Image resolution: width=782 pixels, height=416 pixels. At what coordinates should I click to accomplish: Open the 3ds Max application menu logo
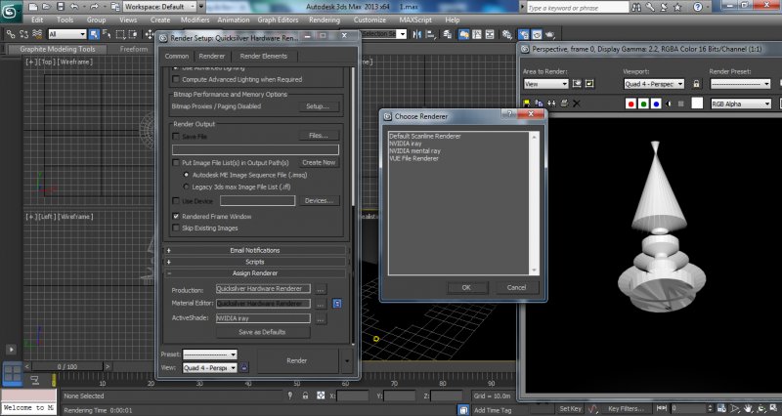tap(10, 11)
